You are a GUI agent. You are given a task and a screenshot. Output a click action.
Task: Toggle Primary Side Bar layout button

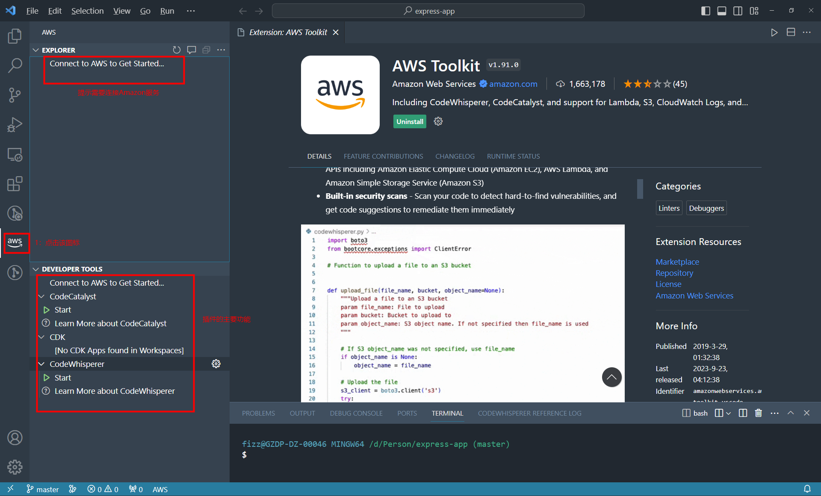coord(706,11)
